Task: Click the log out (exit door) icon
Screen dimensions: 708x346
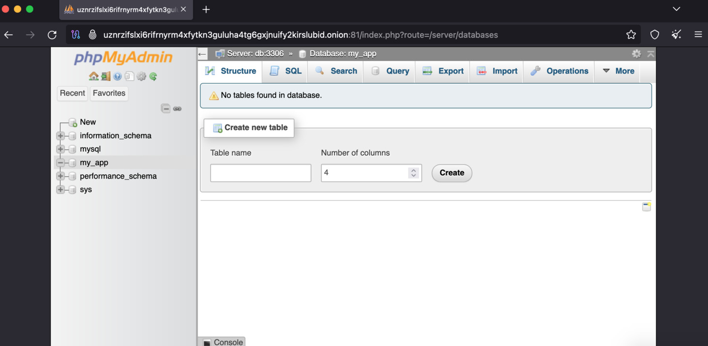Action: (106, 76)
